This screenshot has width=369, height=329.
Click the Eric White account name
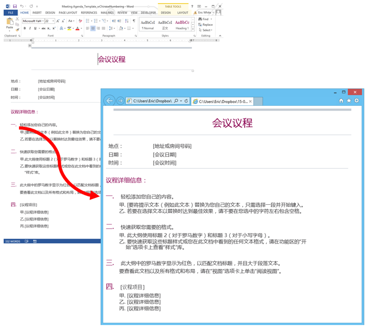point(204,12)
